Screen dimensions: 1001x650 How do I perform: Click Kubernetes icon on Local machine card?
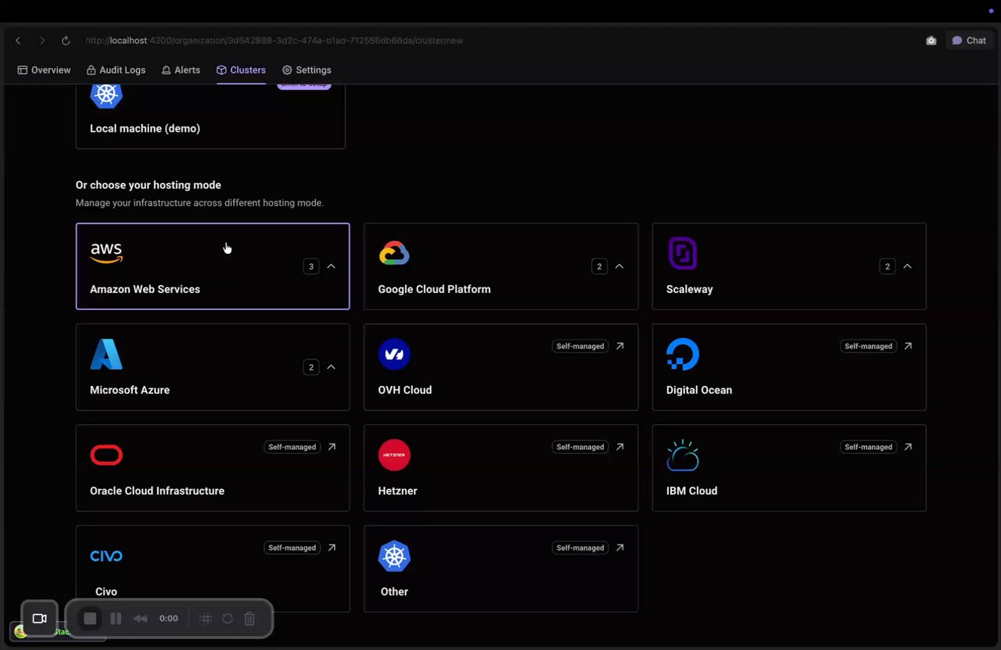(106, 95)
